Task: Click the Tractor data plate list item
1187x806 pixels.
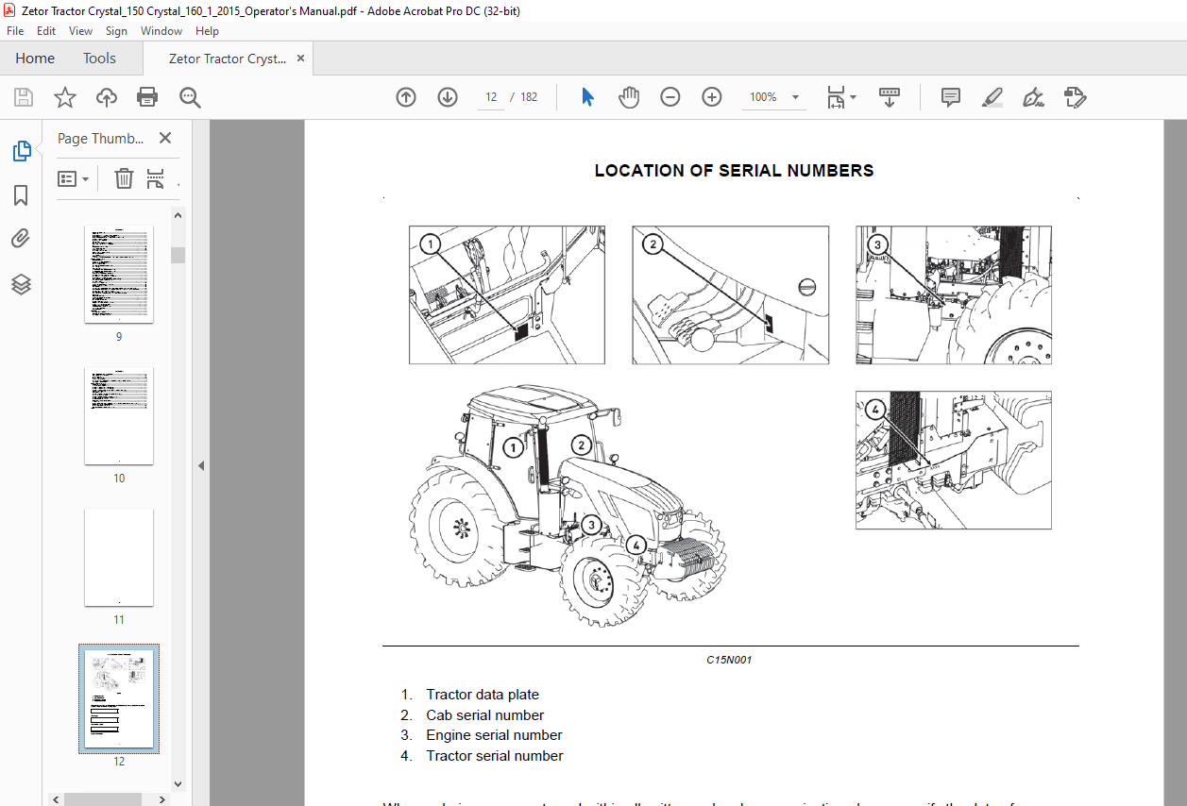Action: pyautogui.click(x=483, y=695)
